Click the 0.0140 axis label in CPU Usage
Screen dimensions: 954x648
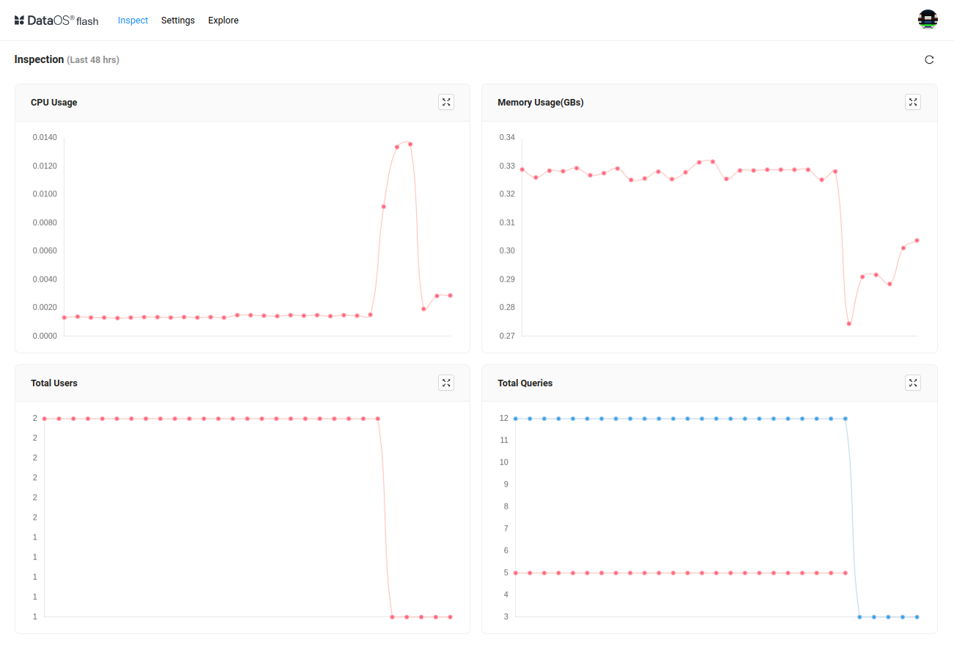pyautogui.click(x=45, y=137)
